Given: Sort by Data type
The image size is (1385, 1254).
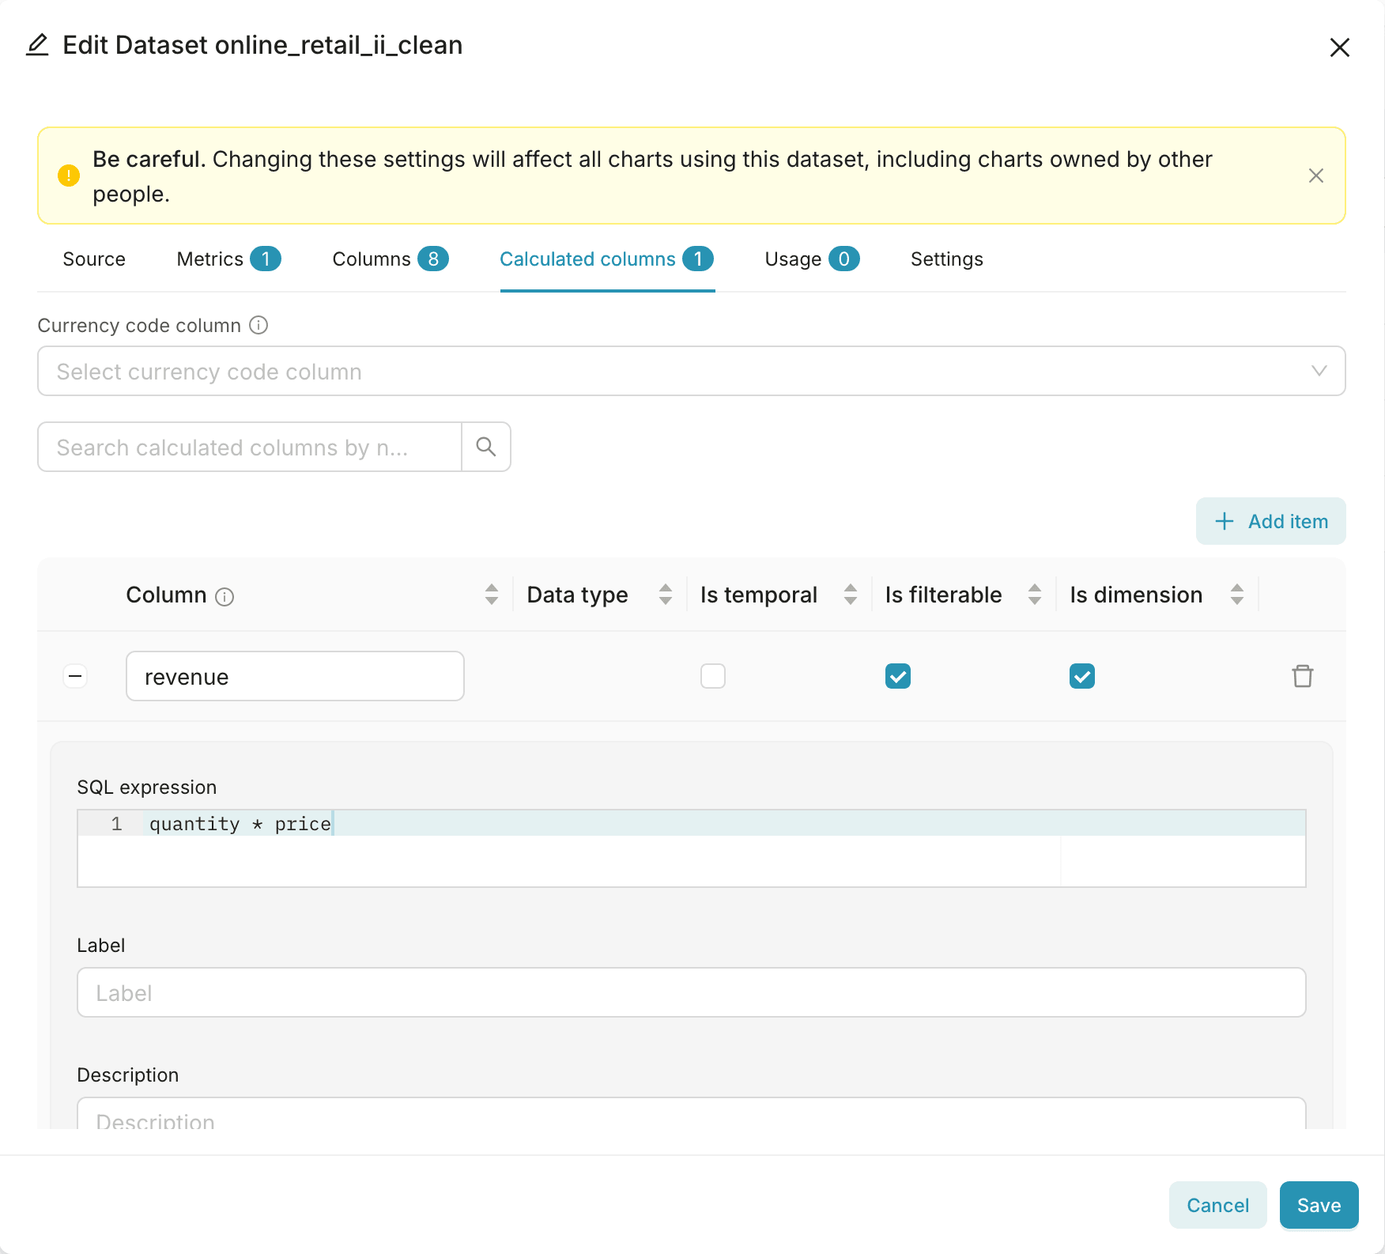Looking at the screenshot, I should click(666, 595).
